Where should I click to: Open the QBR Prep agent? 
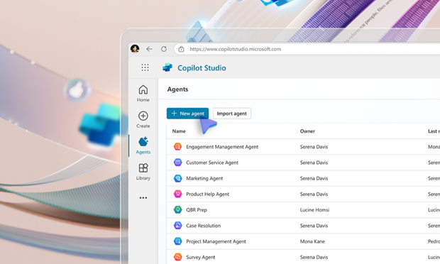pos(197,210)
